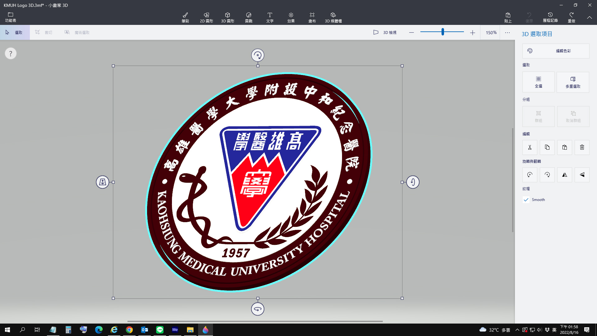
Task: Open the 畫布 canvas tab
Action: click(x=312, y=17)
